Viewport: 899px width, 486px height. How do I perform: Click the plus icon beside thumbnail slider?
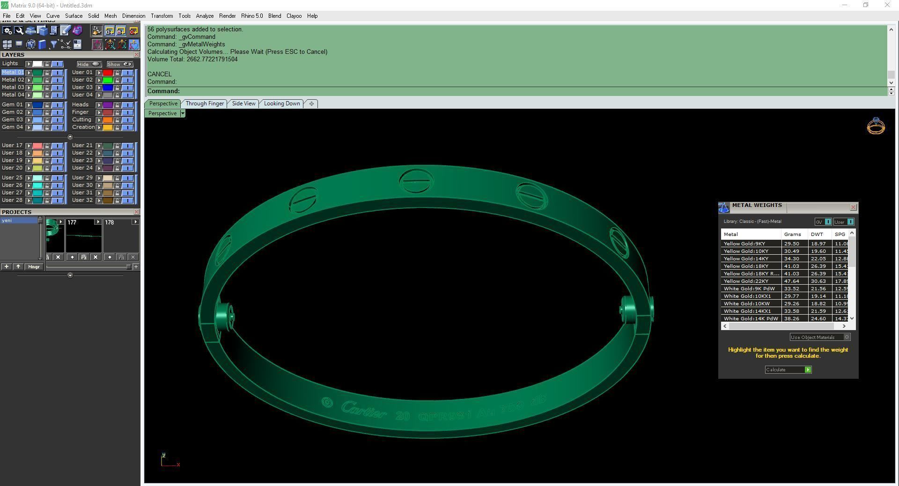pyautogui.click(x=136, y=267)
